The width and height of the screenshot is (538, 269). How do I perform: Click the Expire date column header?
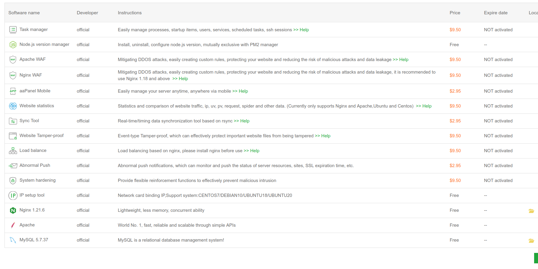pos(496,13)
